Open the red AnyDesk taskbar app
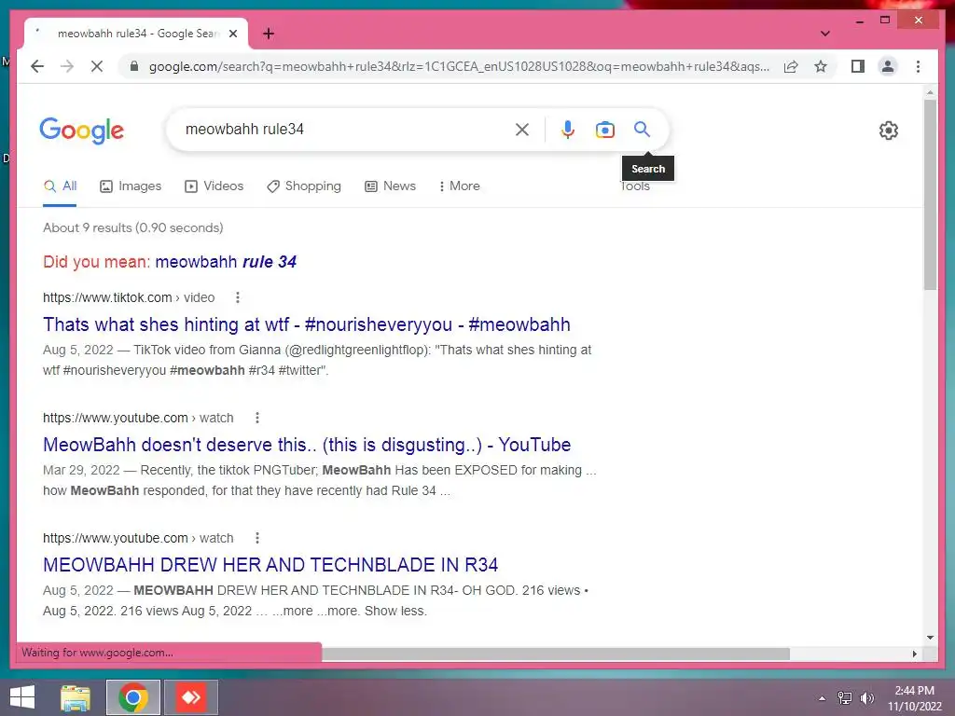 190,697
